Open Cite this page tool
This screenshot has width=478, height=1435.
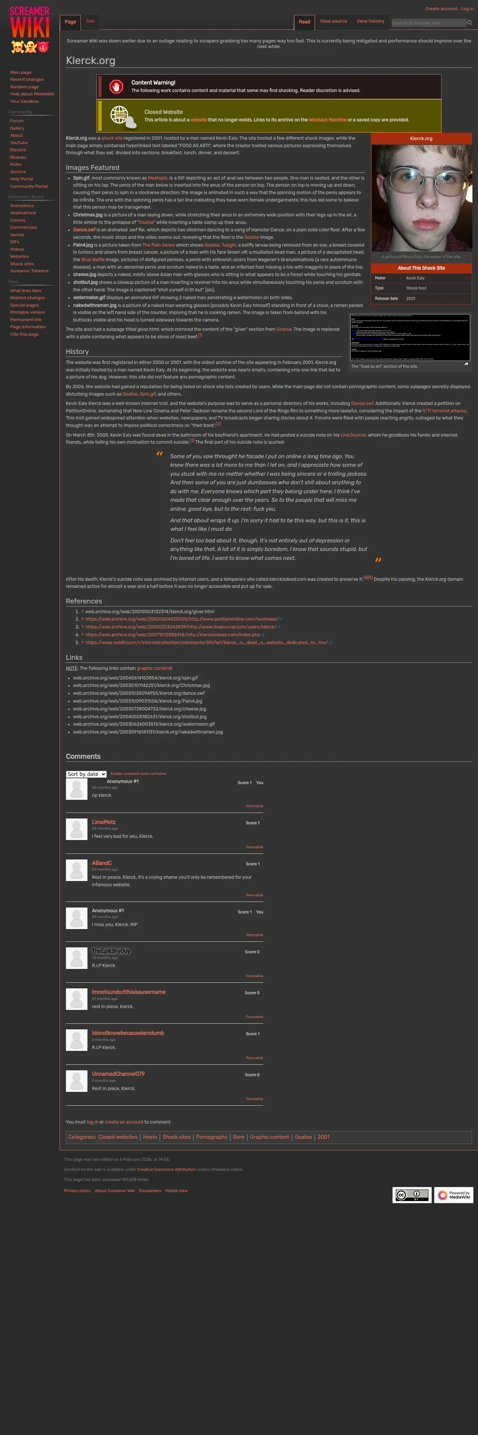tap(25, 334)
